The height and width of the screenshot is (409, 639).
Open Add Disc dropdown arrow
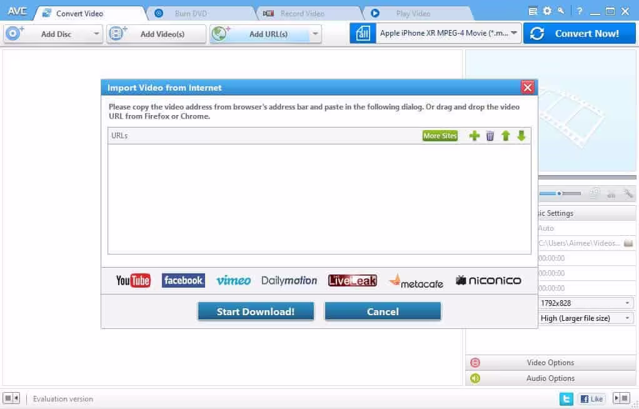[x=96, y=34]
